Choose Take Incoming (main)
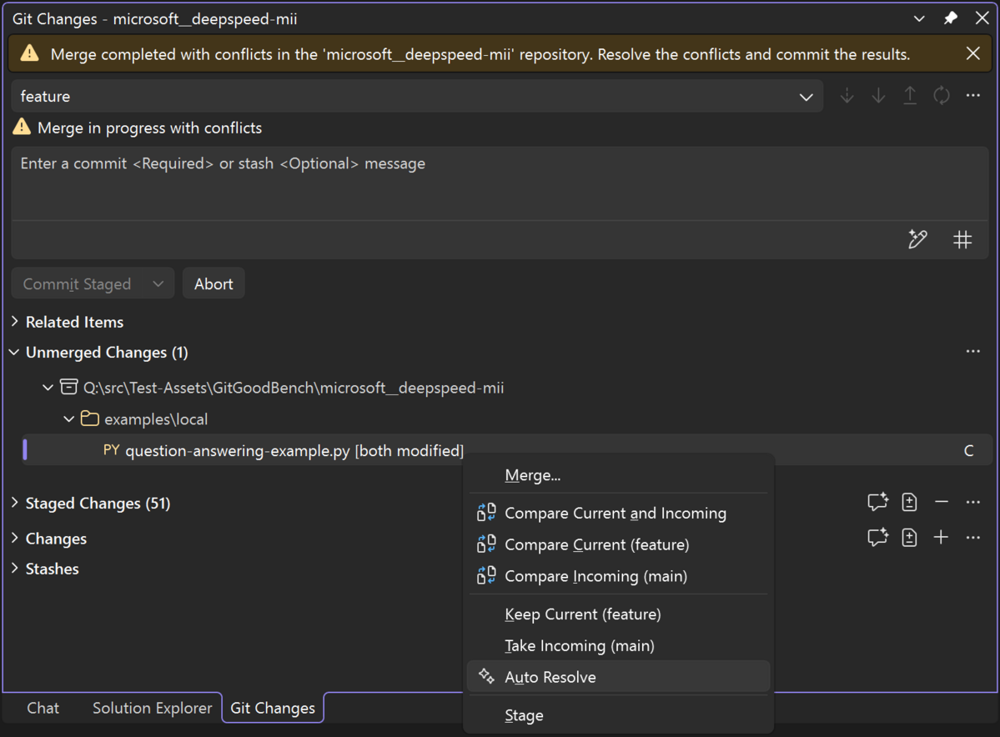 pos(618,645)
